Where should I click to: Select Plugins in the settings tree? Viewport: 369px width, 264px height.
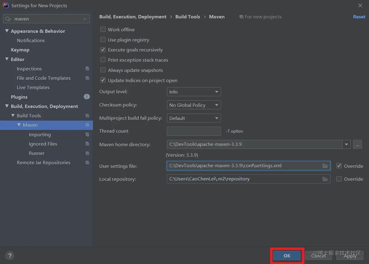point(19,97)
